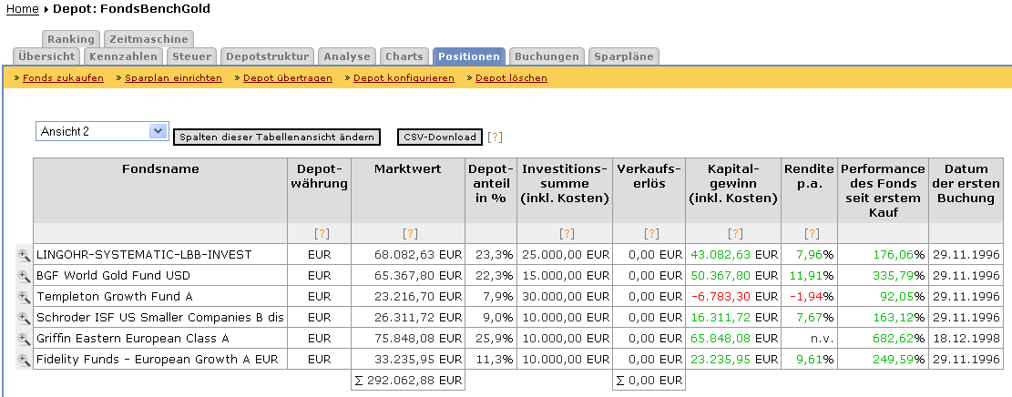Click the Depot übertragen link

pos(288,78)
